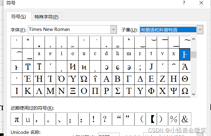Insert ? from recently used symbols

pos(106,119)
